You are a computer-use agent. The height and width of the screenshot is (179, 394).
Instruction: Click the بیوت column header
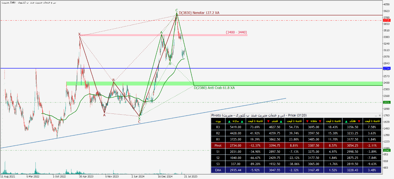tap(218, 122)
